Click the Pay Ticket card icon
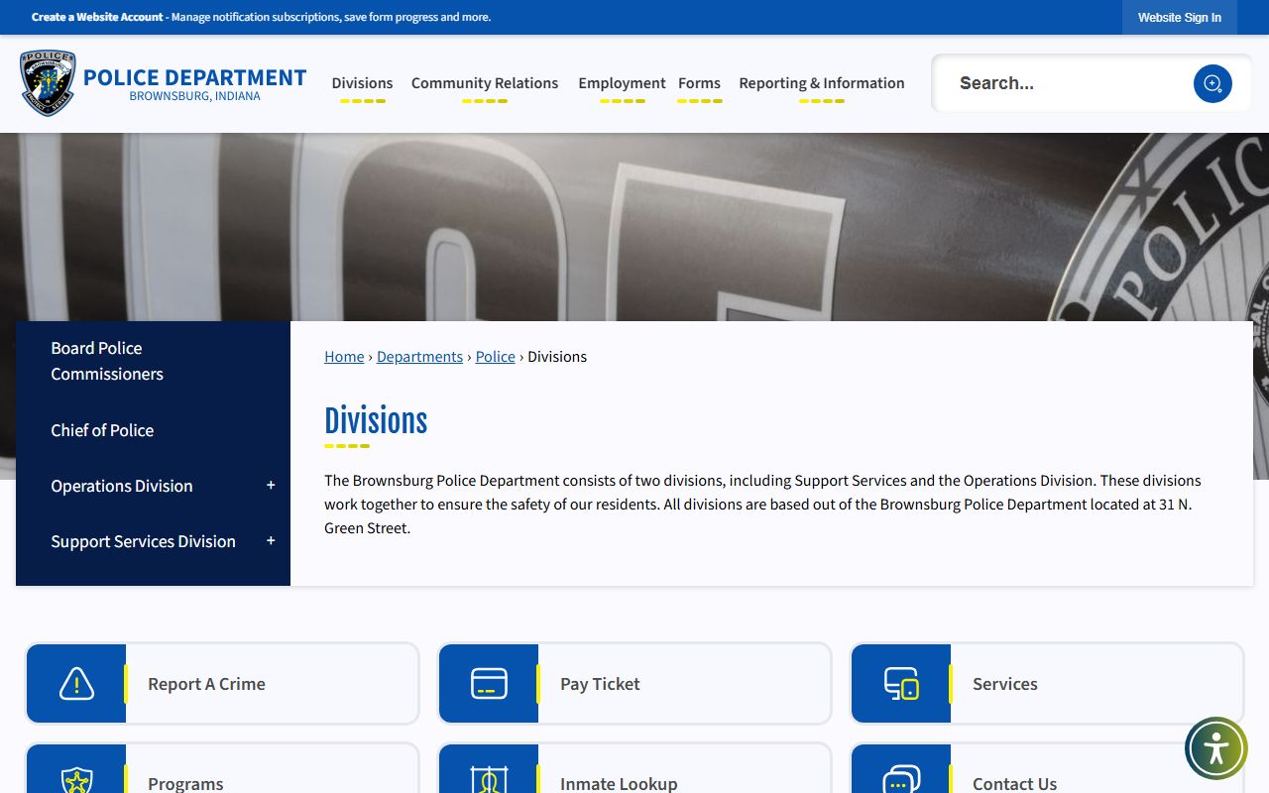The height and width of the screenshot is (793, 1269). coord(489,684)
